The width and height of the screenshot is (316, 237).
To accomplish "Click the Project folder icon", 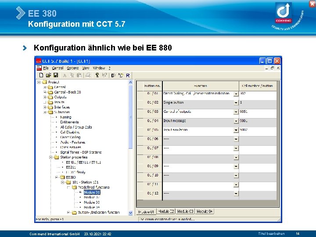I will 44,82.
